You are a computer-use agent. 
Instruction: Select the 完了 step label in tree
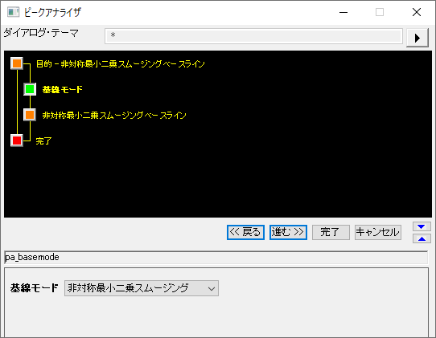pyautogui.click(x=44, y=141)
